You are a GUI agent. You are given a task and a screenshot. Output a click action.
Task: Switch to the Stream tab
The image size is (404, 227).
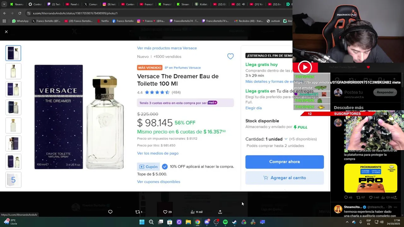pos(183,4)
